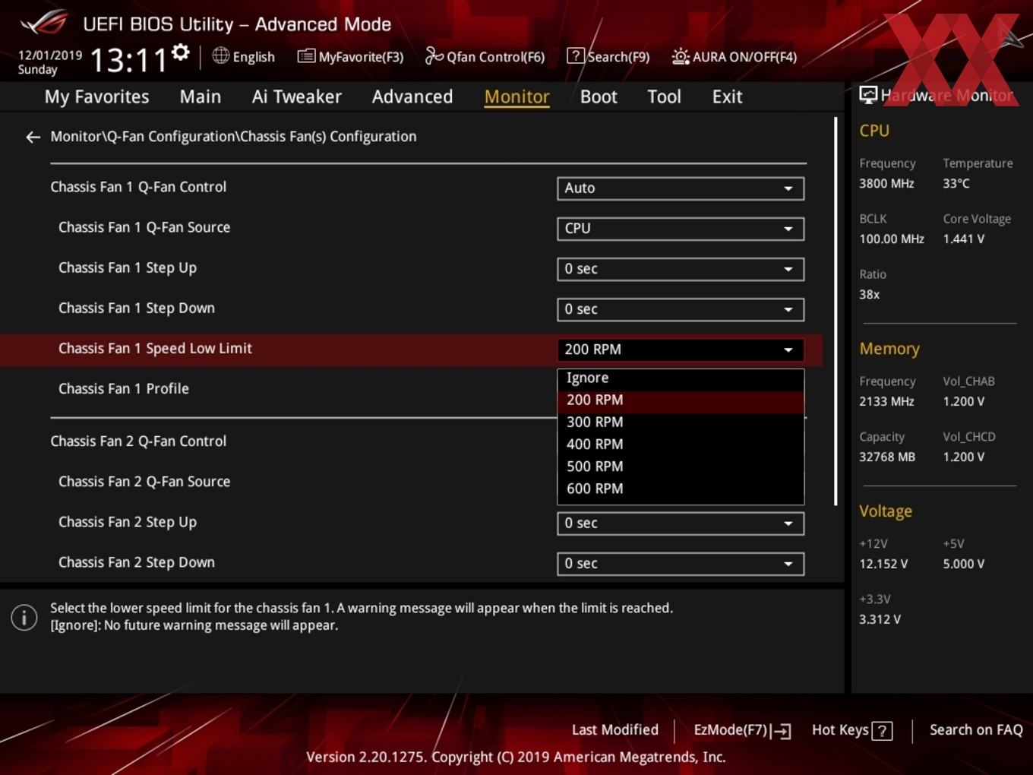
Task: Switch to EzMode(F7)
Action: pyautogui.click(x=742, y=730)
